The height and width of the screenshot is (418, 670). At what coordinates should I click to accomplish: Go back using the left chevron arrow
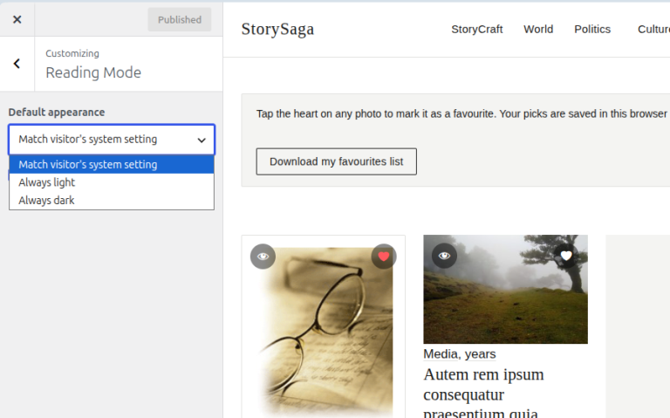click(x=17, y=64)
